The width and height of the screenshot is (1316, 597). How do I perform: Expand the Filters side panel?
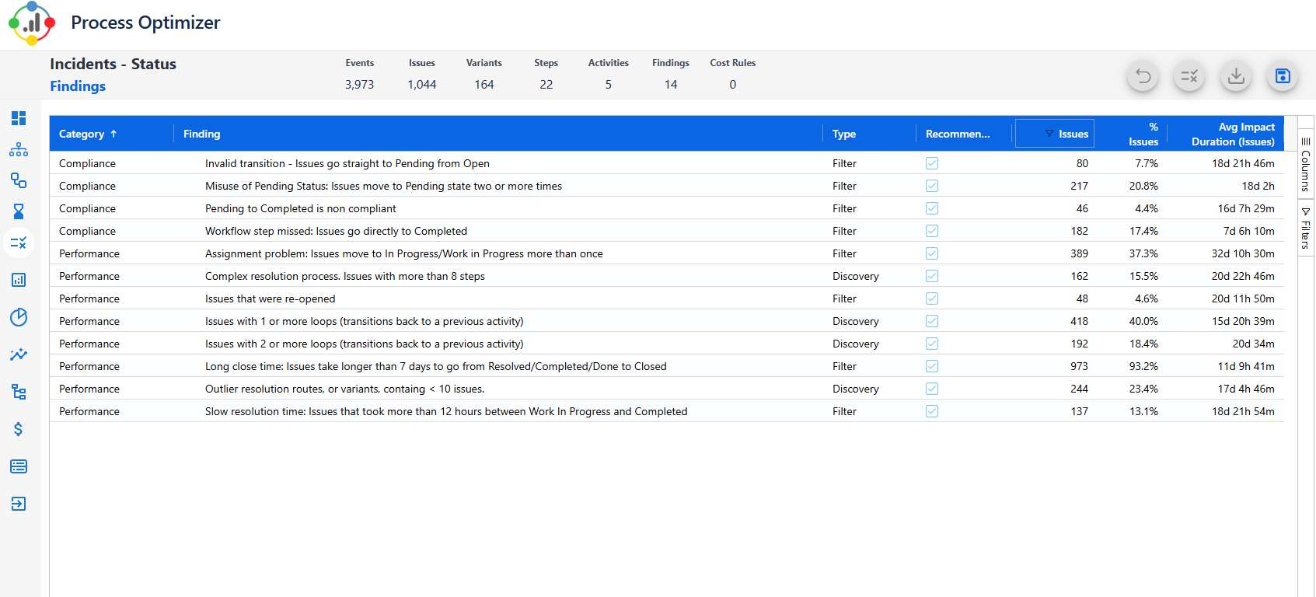click(x=1306, y=229)
